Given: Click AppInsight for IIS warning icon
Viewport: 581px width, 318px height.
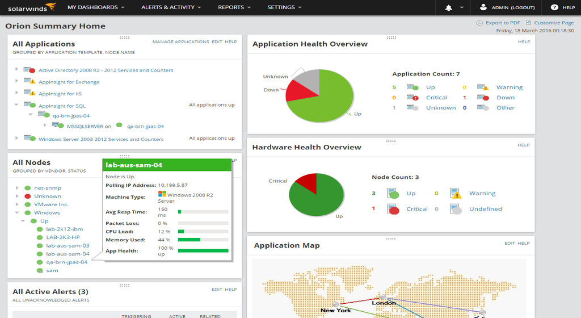Looking at the screenshot, I should [x=30, y=93].
